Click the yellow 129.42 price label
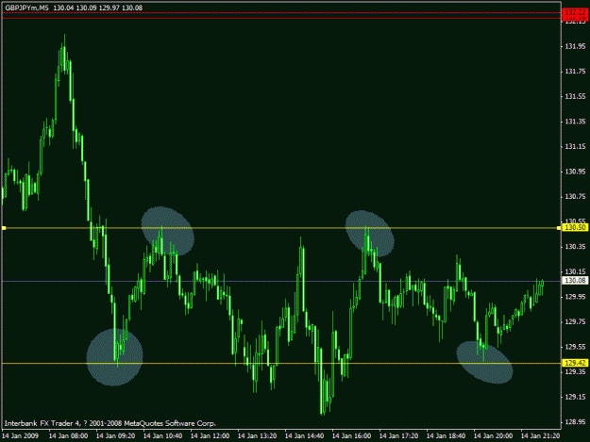 tap(575, 363)
